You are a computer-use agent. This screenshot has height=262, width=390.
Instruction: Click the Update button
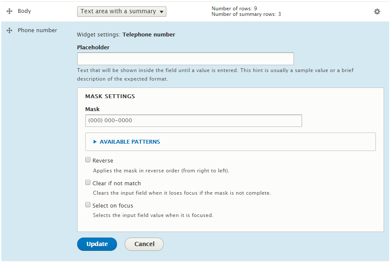[x=97, y=244]
